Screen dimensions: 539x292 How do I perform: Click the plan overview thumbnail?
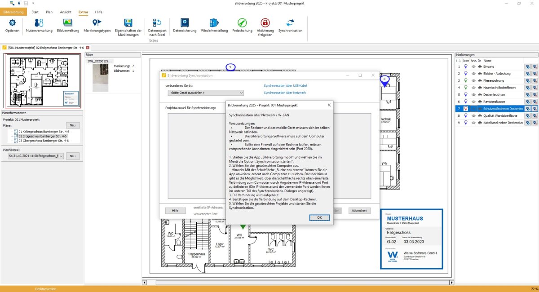point(42,81)
